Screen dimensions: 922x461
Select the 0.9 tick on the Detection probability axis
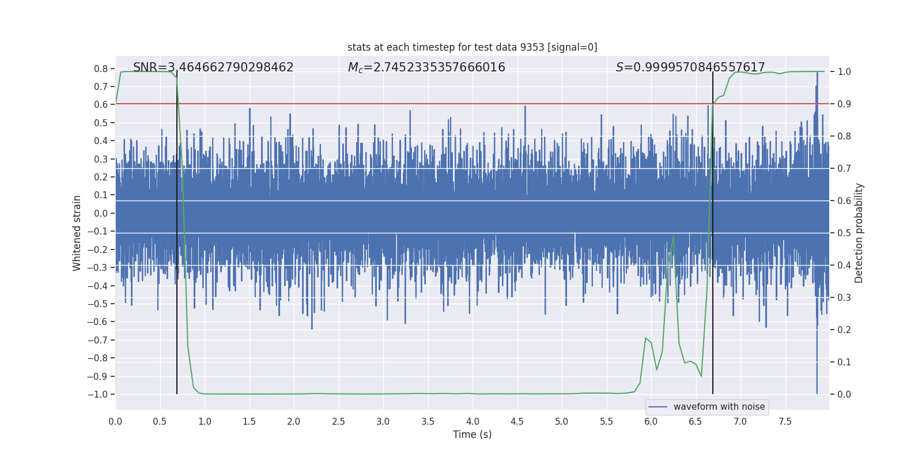[844, 104]
